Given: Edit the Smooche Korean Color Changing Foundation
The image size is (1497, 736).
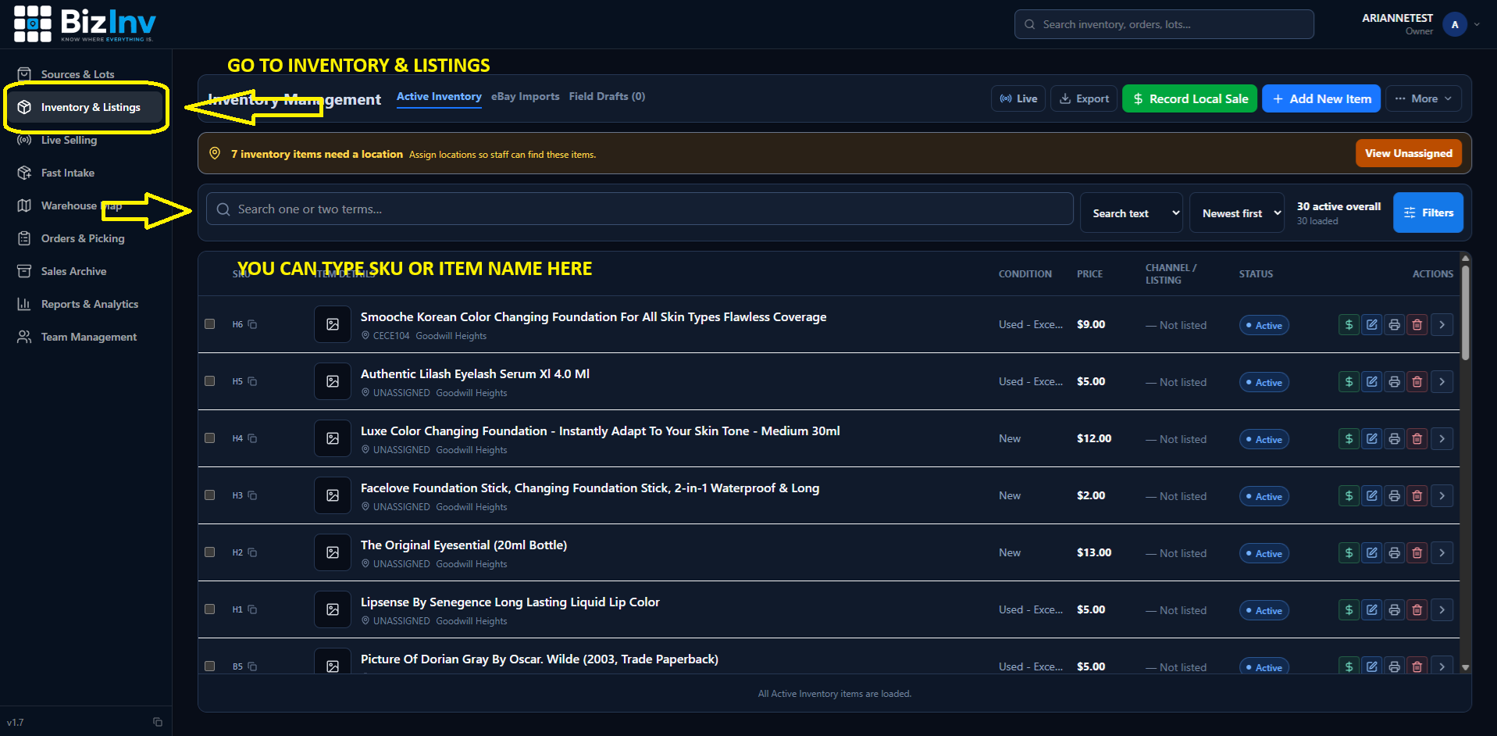Looking at the screenshot, I should point(1371,324).
